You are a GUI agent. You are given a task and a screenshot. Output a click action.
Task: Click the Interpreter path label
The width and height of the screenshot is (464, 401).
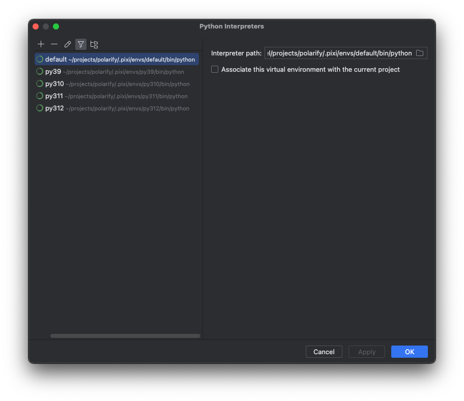pyautogui.click(x=236, y=53)
